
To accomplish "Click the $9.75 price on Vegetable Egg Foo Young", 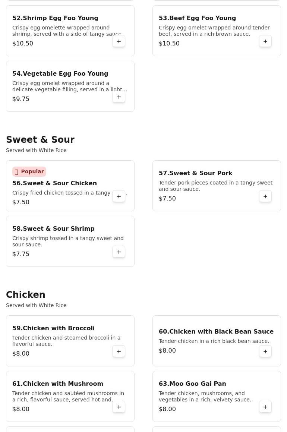I will pyautogui.click(x=20, y=99).
